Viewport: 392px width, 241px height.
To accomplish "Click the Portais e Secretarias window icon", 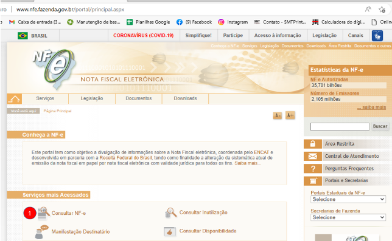I will click(x=313, y=181).
